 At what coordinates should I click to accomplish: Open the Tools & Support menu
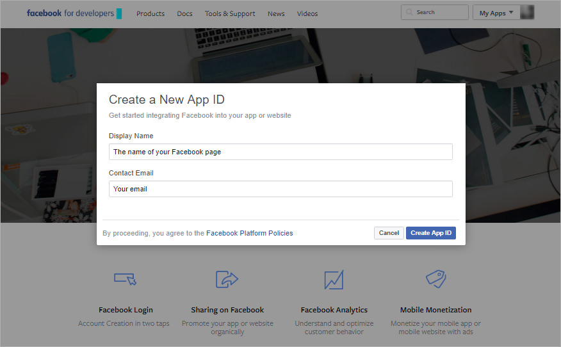click(230, 13)
